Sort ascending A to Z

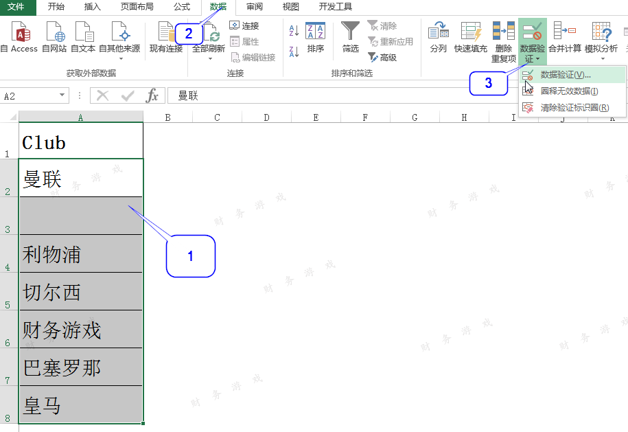(x=294, y=30)
